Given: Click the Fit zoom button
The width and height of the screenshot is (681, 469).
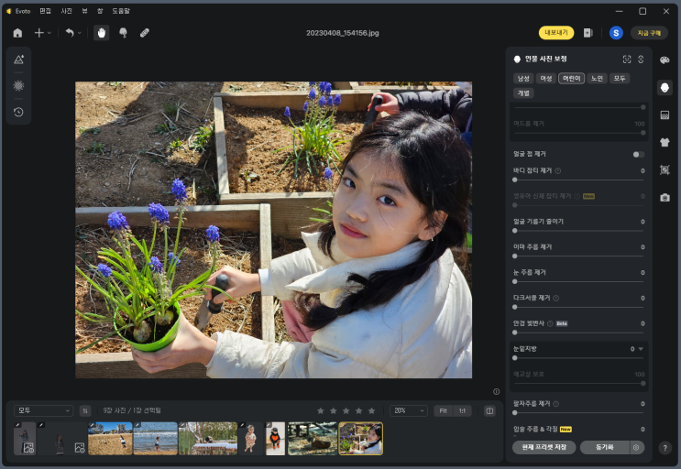Looking at the screenshot, I should coord(443,410).
